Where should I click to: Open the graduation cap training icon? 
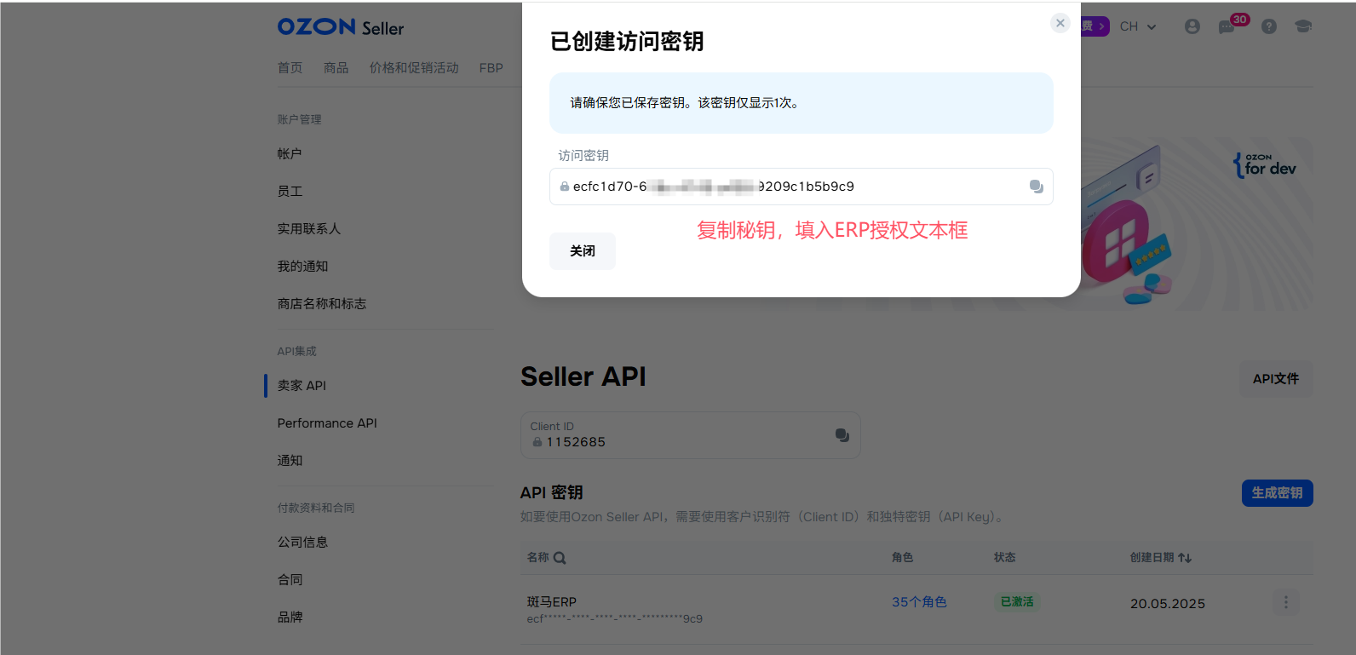[1303, 26]
